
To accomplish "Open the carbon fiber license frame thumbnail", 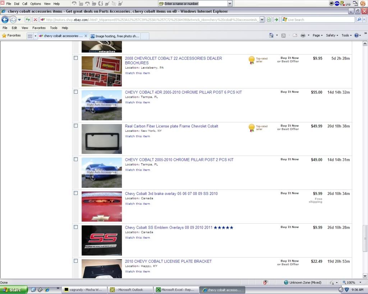I will 102,139.
